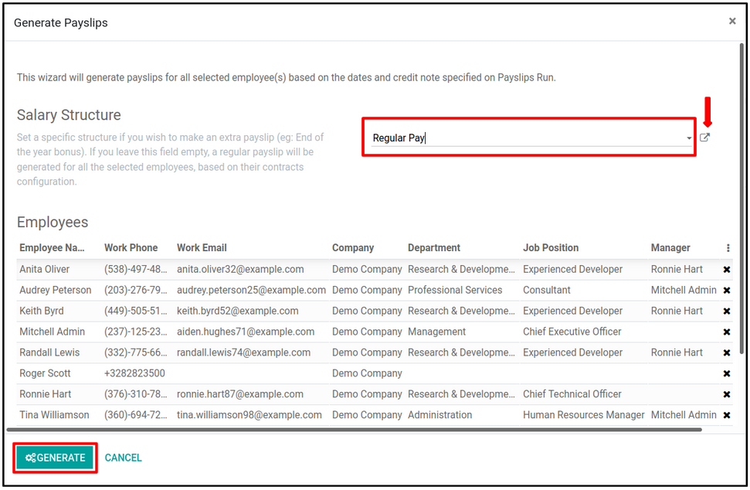The height and width of the screenshot is (490, 750).
Task: Select employee name Anita Oliver
Action: (x=45, y=270)
